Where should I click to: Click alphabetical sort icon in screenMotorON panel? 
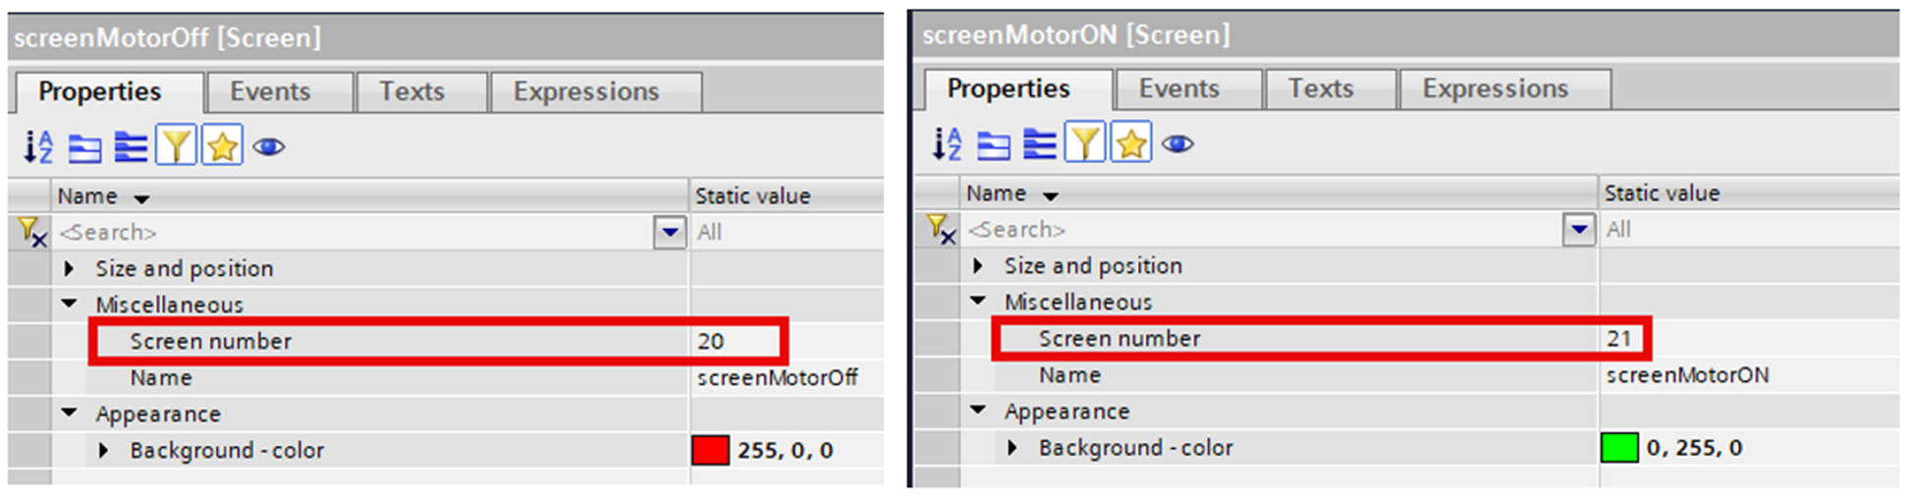click(x=947, y=144)
